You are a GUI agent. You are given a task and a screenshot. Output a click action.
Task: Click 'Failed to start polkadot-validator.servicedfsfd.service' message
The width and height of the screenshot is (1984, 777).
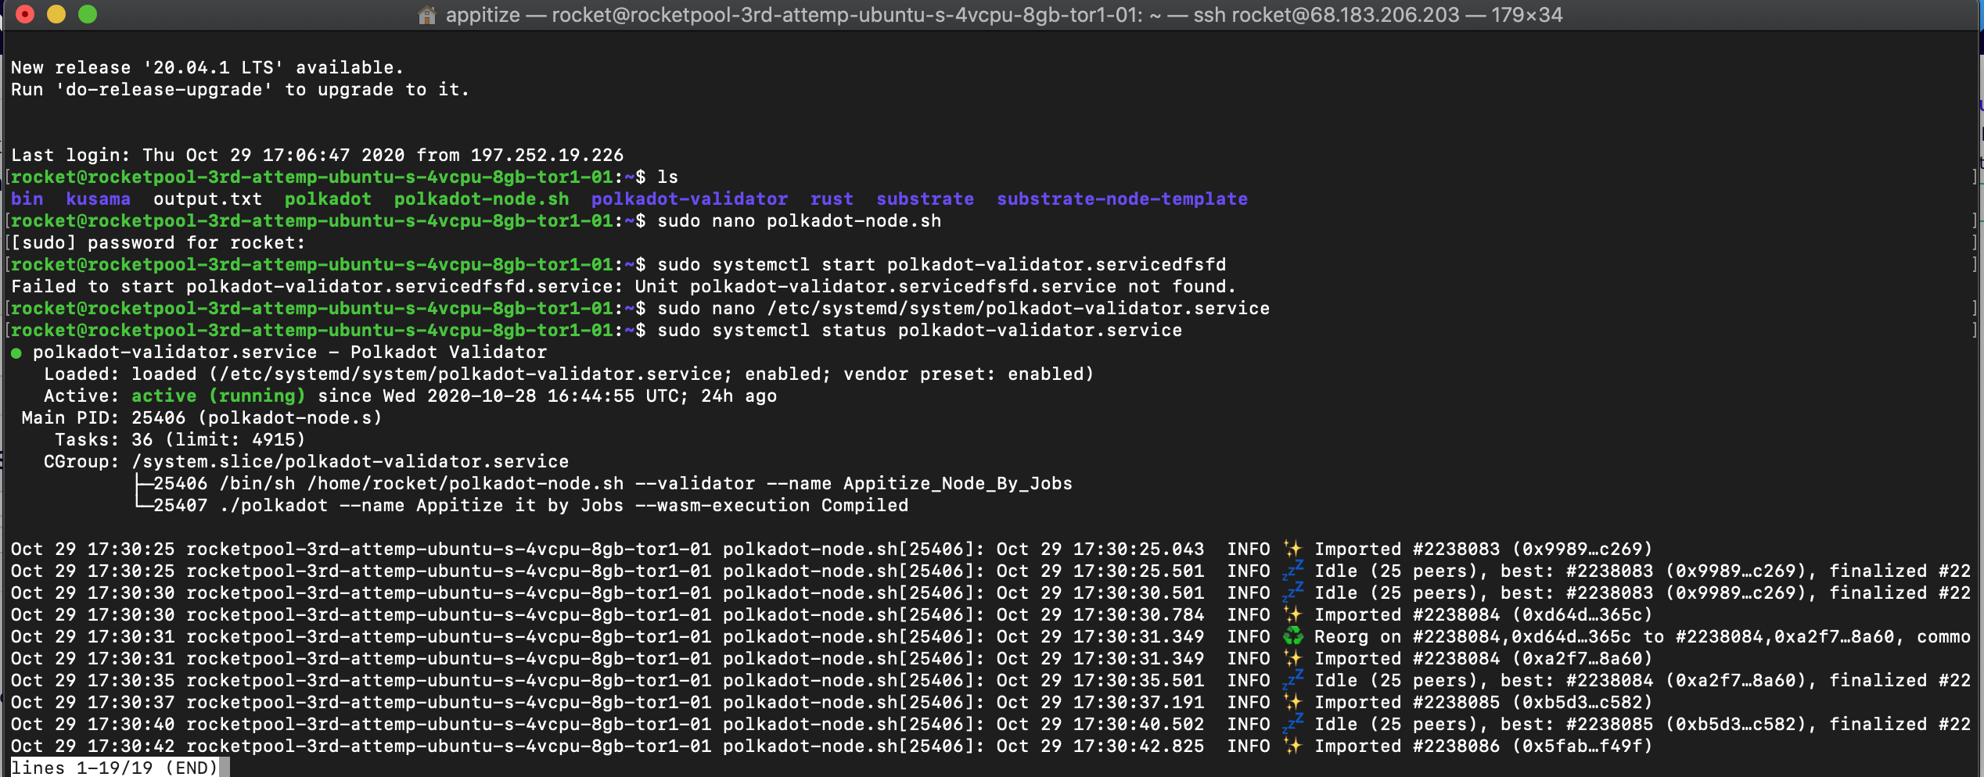click(623, 287)
